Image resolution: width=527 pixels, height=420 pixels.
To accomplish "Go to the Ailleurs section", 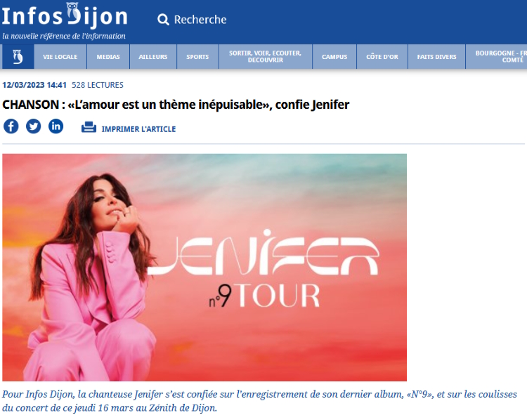I will coord(153,56).
